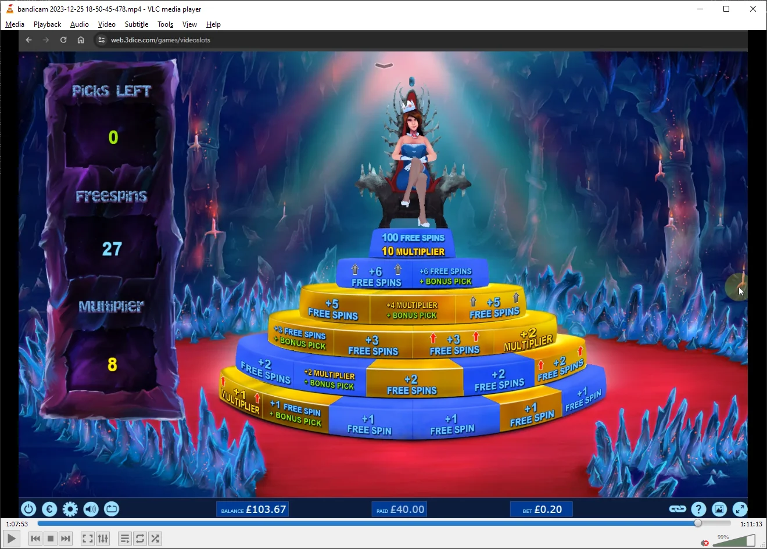Skip to previous media in VLC

click(x=35, y=539)
